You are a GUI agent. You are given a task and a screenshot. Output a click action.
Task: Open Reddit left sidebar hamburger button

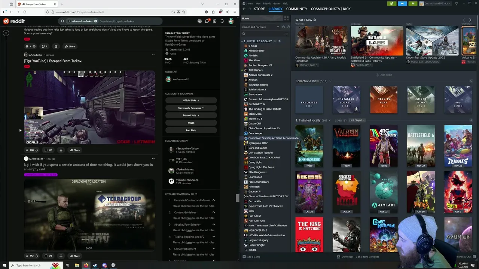6,33
